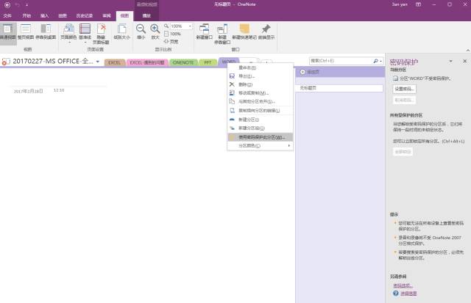Choose 新建分区(N) in the context menu
This screenshot has height=303, width=471.
[260, 120]
